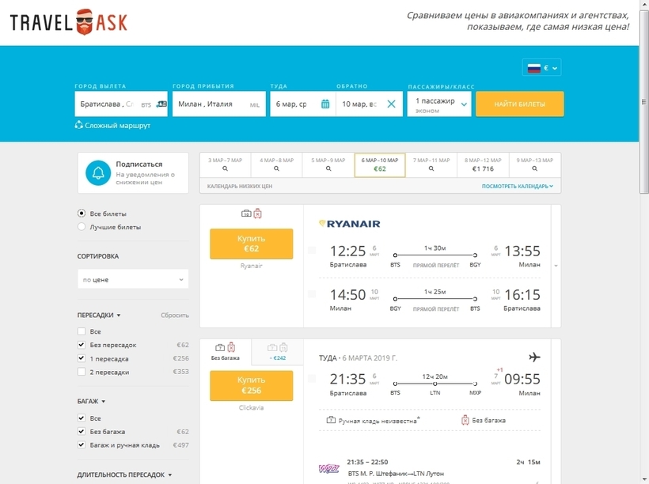Open the currency and language dropdown

pos(542,68)
